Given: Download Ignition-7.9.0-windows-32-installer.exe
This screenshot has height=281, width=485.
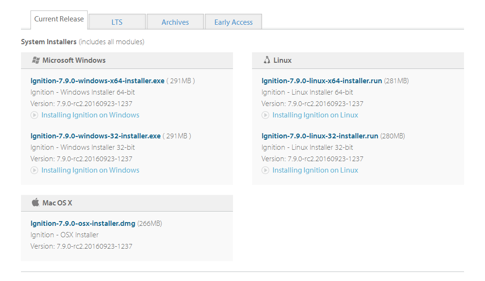Looking at the screenshot, I should click(95, 136).
